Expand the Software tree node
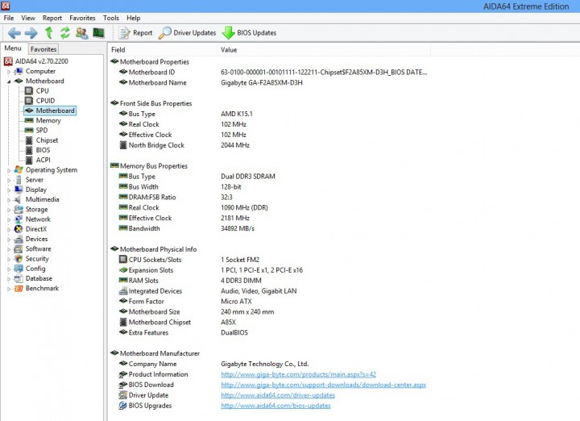The width and height of the screenshot is (580, 421). pyautogui.click(x=9, y=249)
